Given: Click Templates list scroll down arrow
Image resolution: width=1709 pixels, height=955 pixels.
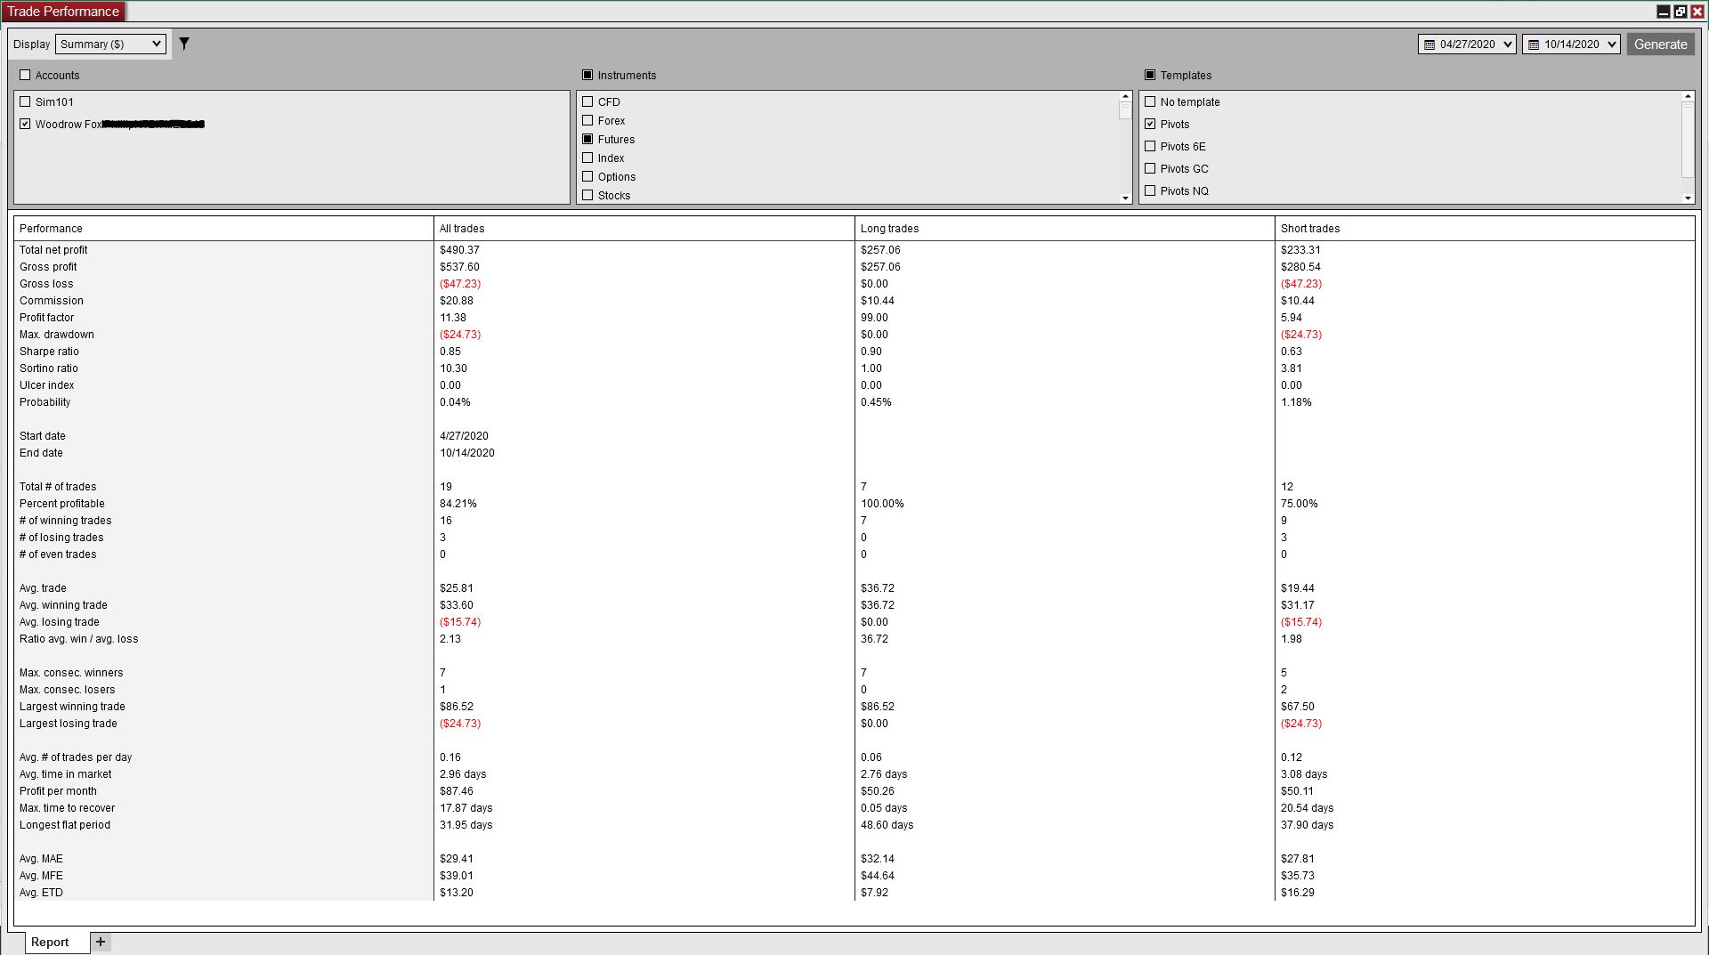Looking at the screenshot, I should pyautogui.click(x=1688, y=198).
